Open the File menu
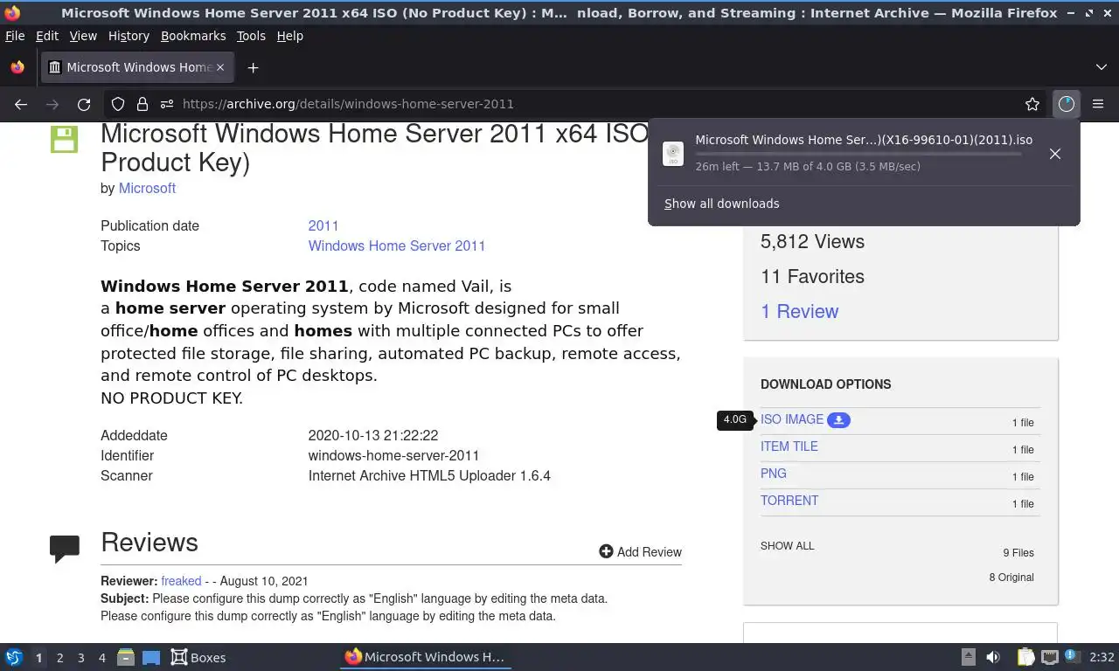Screen dimensions: 1119x671 15,36
